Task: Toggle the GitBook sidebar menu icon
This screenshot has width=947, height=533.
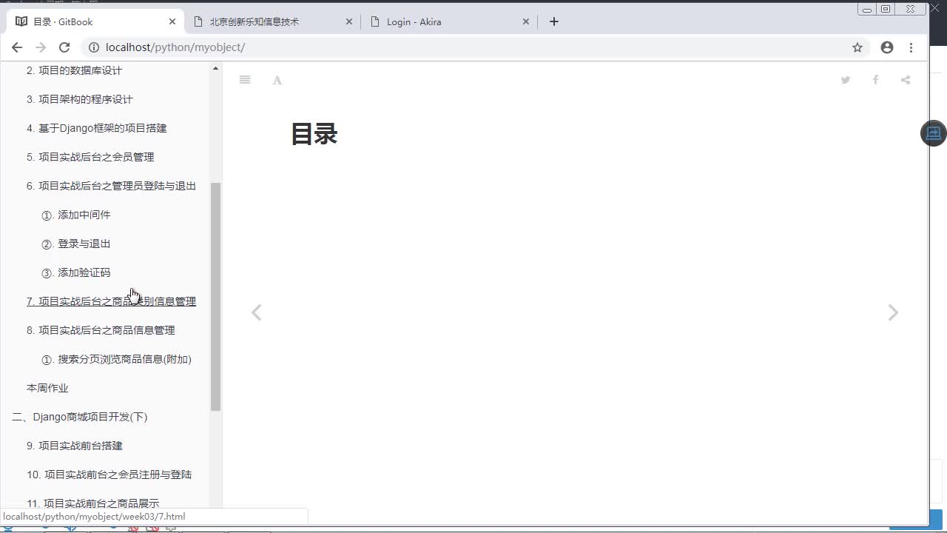Action: click(x=245, y=80)
